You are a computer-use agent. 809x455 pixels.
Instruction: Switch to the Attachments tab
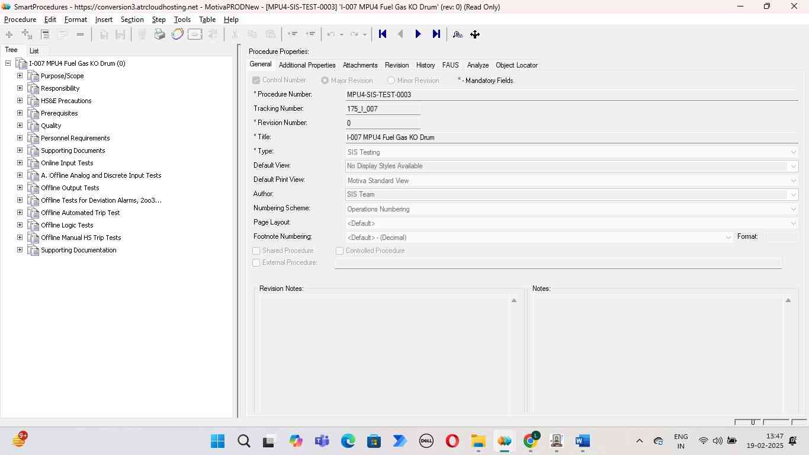pyautogui.click(x=359, y=65)
